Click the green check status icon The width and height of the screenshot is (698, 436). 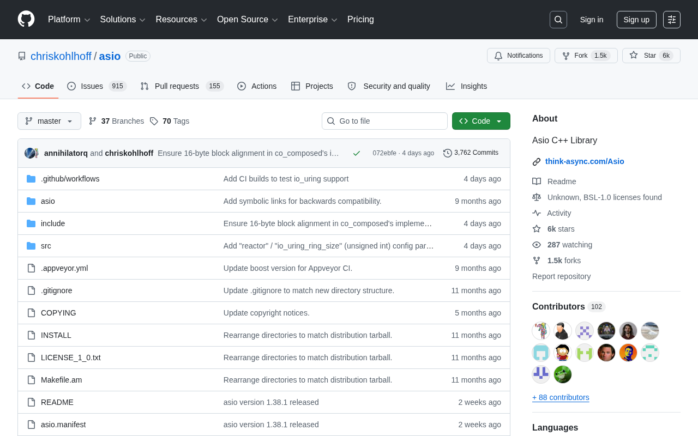(x=357, y=153)
